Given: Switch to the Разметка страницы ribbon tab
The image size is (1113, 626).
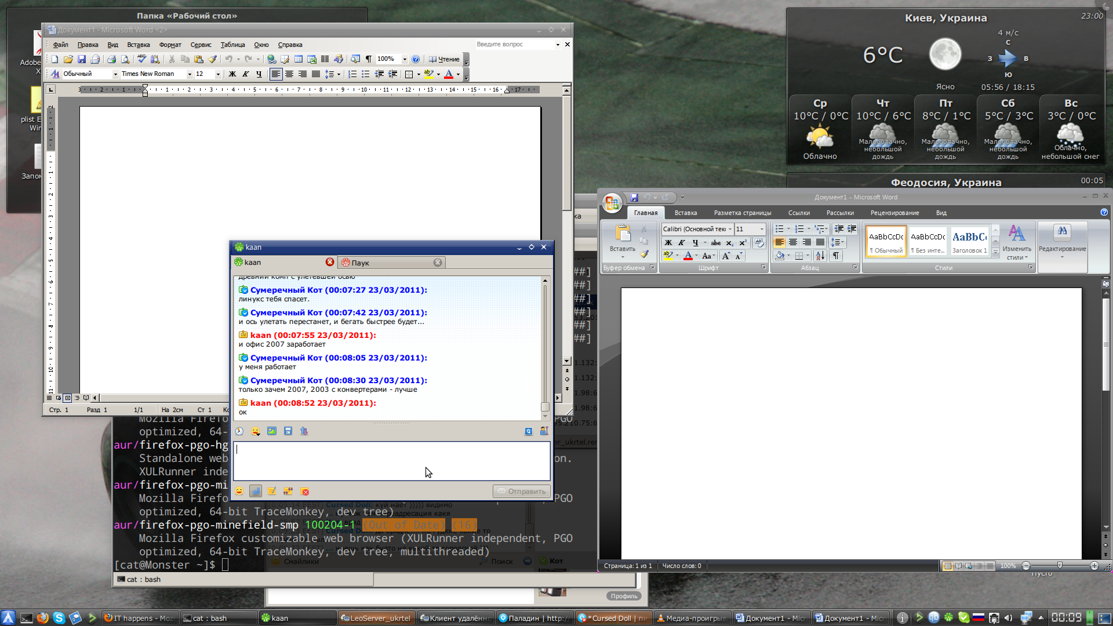Looking at the screenshot, I should 742,213.
